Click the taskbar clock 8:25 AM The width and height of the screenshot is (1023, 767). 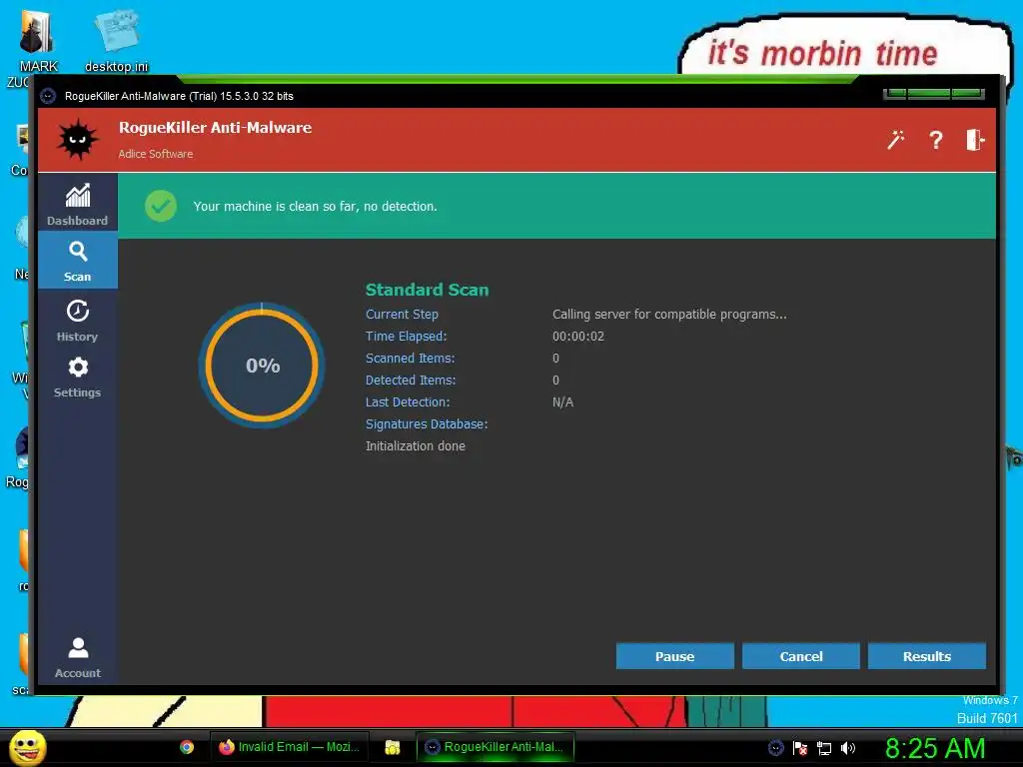pos(935,748)
